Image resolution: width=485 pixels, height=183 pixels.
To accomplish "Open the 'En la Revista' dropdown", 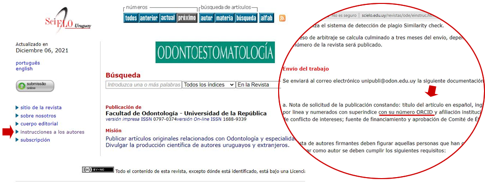I will click(258, 85).
